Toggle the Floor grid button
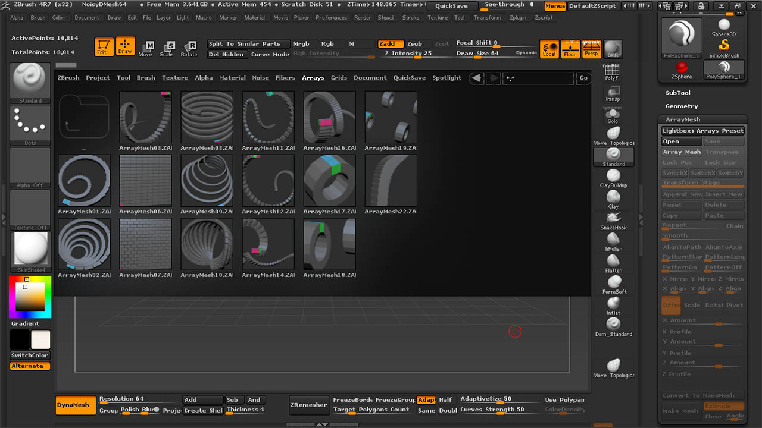 [570, 49]
